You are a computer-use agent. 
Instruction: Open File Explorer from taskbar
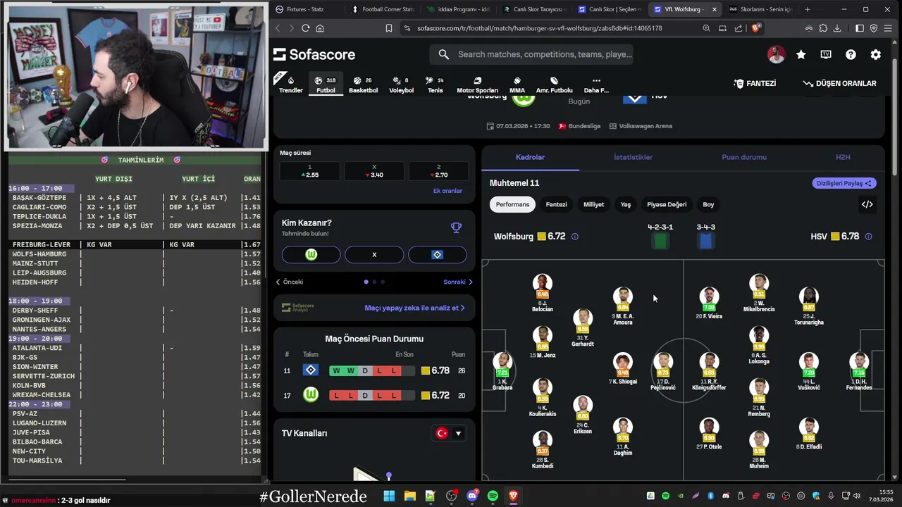[x=409, y=496]
